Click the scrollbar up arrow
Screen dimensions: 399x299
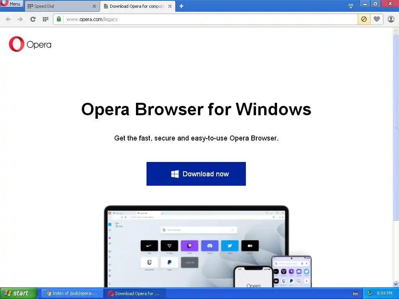(x=396, y=31)
